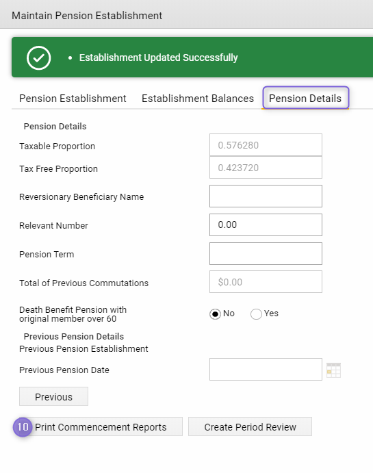
Task: Open the Establishment Balances tab
Action: [x=198, y=99]
